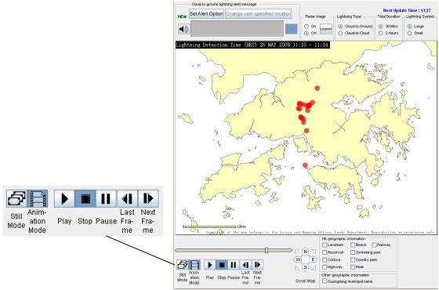Advance with the small Next Frame button

[257, 265]
